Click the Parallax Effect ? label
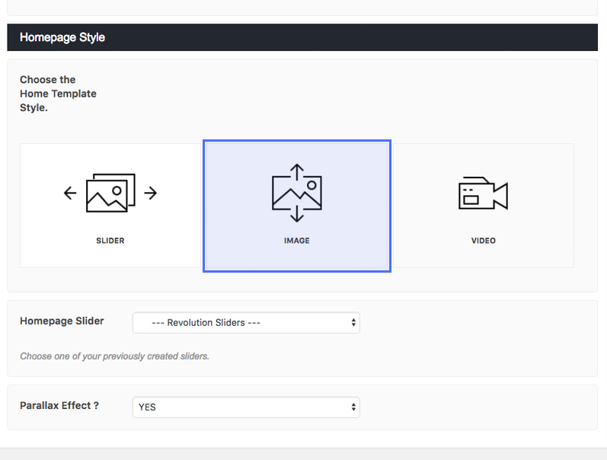 pos(59,405)
